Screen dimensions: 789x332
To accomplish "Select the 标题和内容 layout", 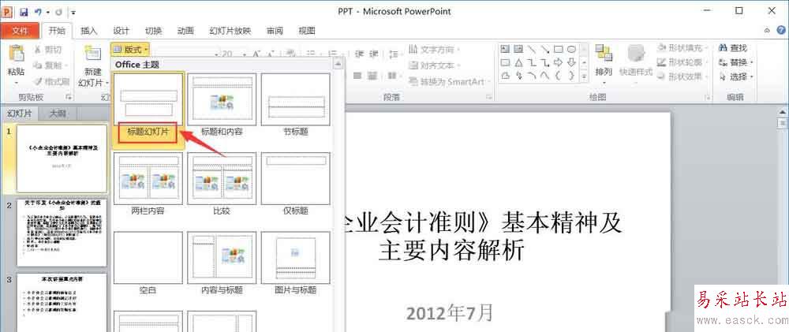I will click(222, 99).
